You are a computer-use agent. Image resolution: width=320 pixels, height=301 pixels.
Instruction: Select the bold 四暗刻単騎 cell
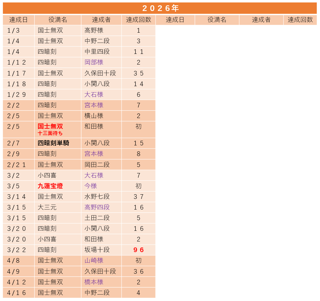54,143
